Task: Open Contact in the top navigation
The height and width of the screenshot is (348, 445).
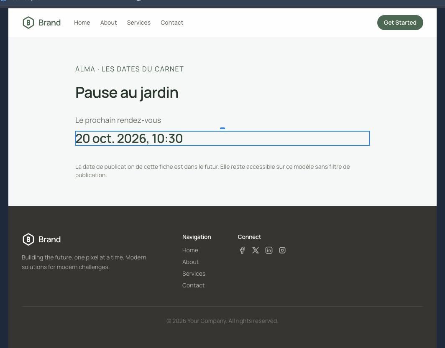Action: click(x=172, y=23)
